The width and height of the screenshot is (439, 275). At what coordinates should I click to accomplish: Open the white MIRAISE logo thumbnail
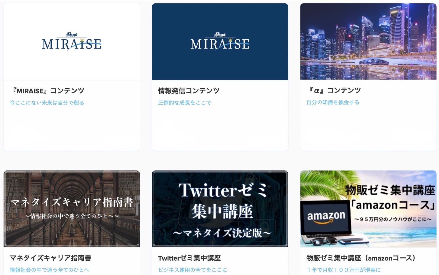tap(72, 42)
